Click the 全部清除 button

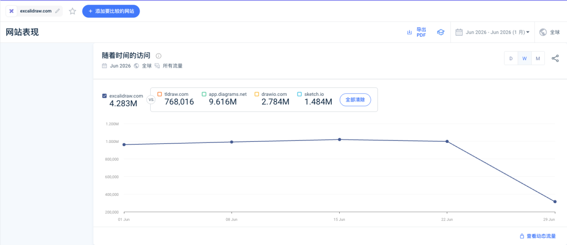[x=355, y=99]
